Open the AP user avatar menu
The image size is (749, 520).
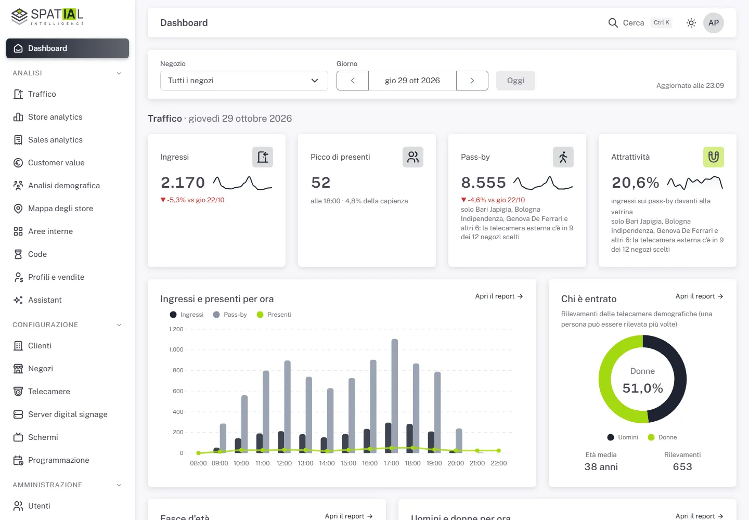pos(714,23)
